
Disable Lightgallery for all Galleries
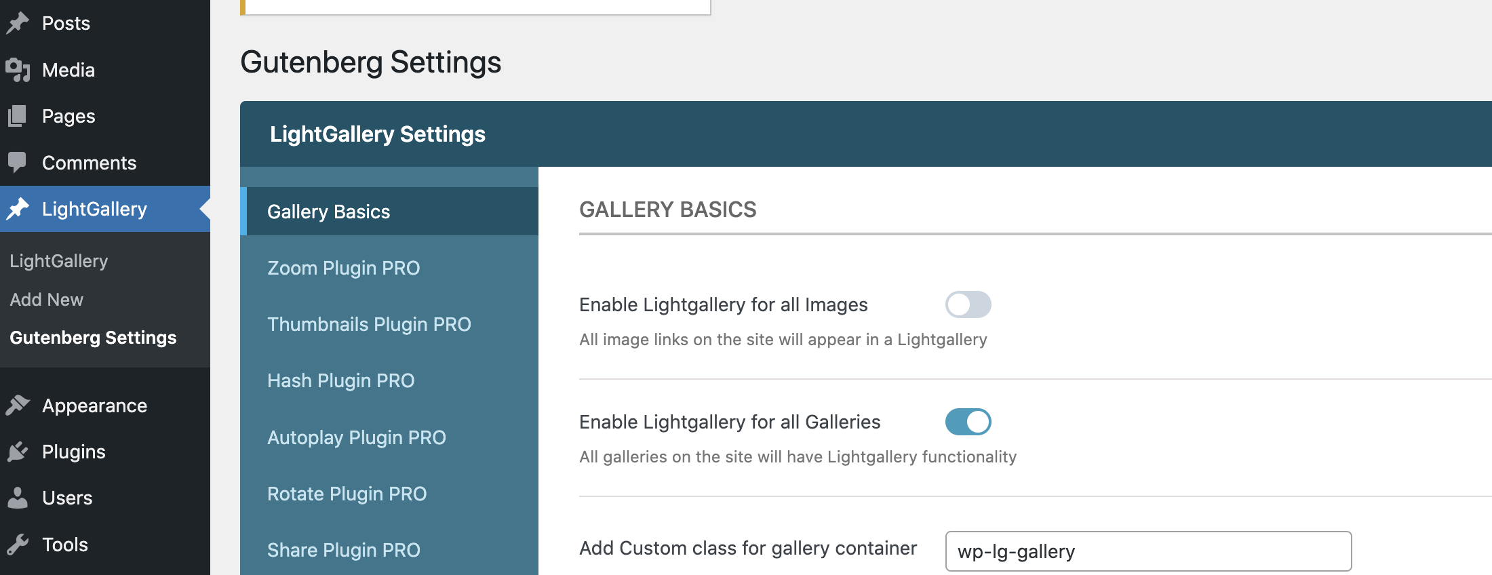coord(968,421)
